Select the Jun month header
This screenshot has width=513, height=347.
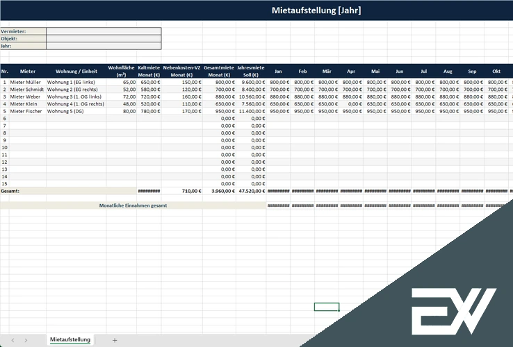[400, 71]
